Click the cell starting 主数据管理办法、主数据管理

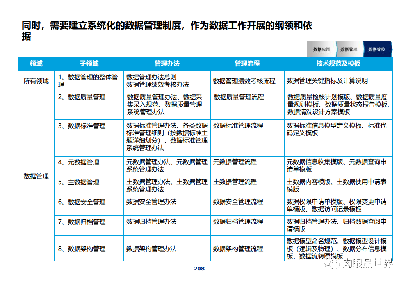click(x=167, y=186)
